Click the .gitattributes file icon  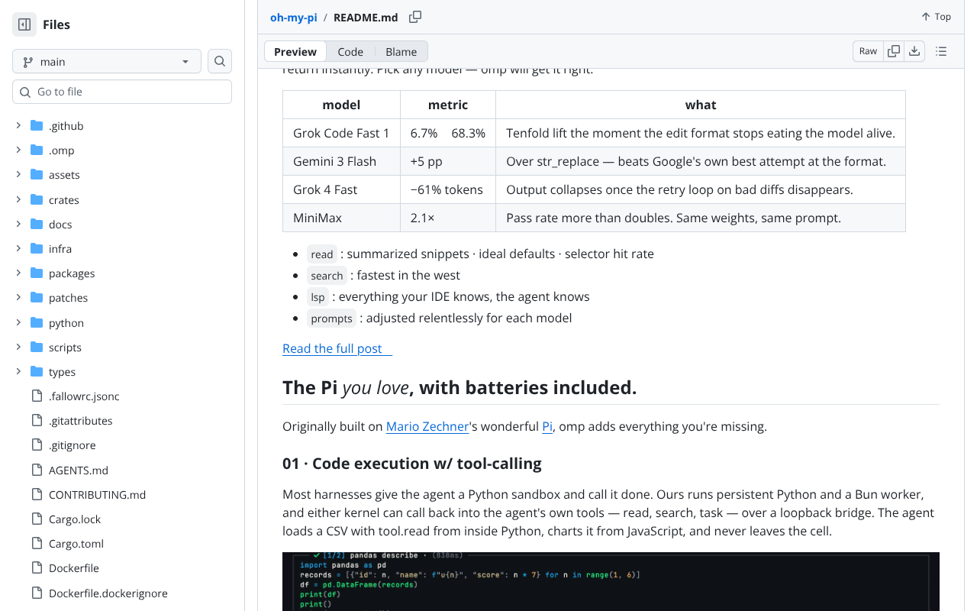[x=37, y=420]
